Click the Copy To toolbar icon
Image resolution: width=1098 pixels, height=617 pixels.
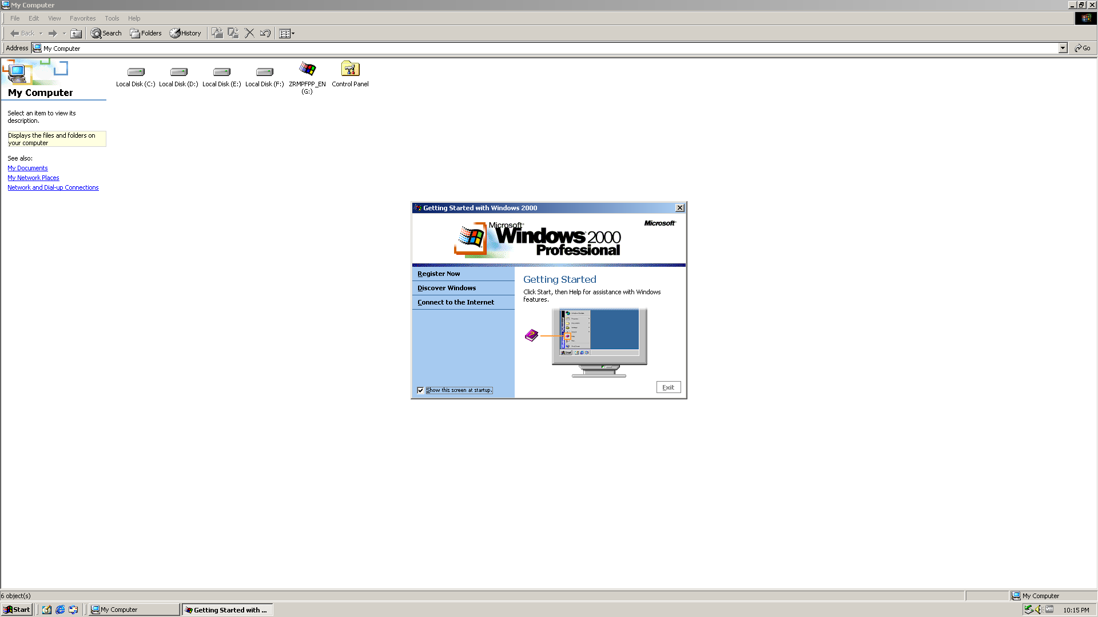(x=233, y=33)
